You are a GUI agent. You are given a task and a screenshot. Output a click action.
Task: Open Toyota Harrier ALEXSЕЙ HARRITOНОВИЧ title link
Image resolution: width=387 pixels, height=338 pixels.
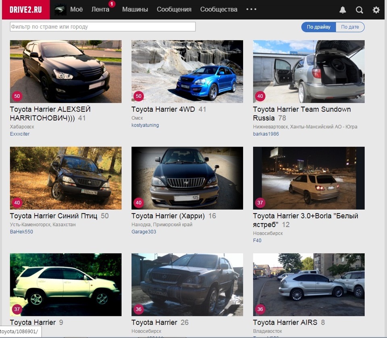coord(50,113)
